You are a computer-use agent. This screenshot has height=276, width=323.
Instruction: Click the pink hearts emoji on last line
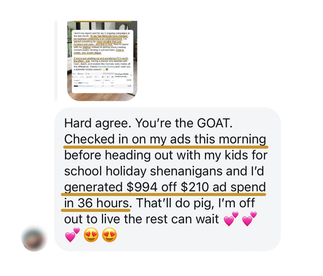pos(72,235)
